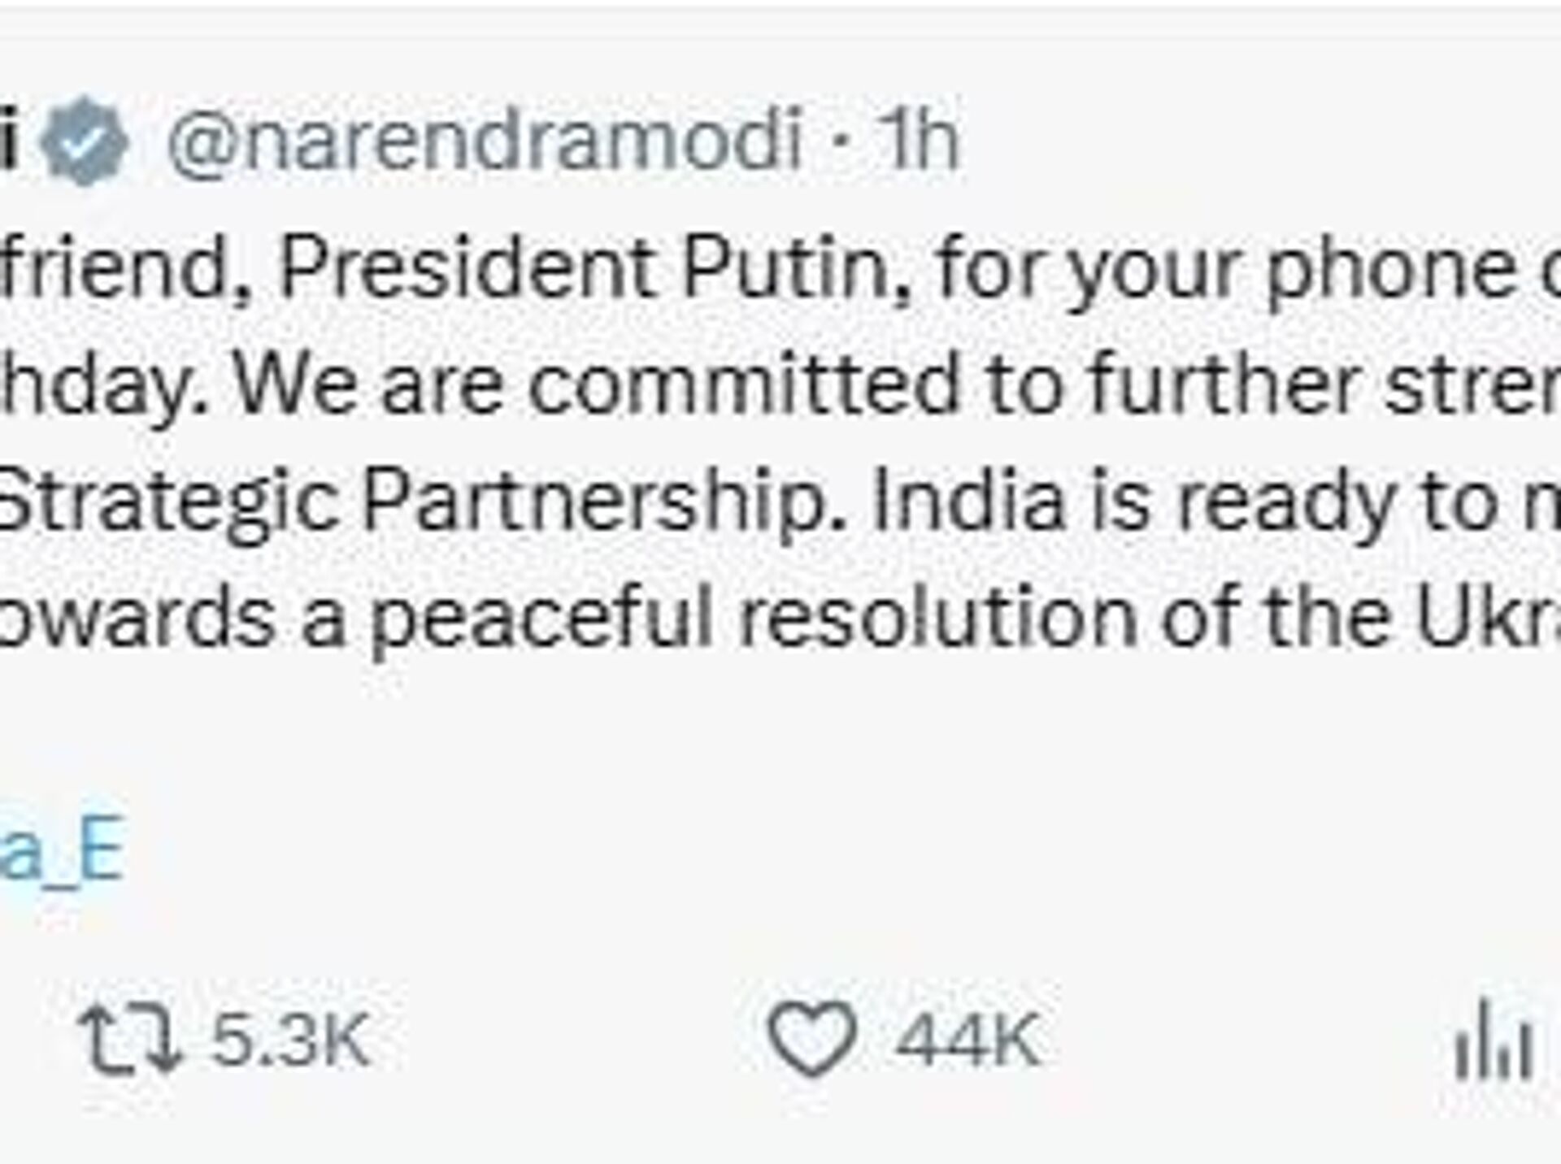Viewport: 1561px width, 1164px height.
Task: Click the blue verified badge icon
Action: pos(84,141)
